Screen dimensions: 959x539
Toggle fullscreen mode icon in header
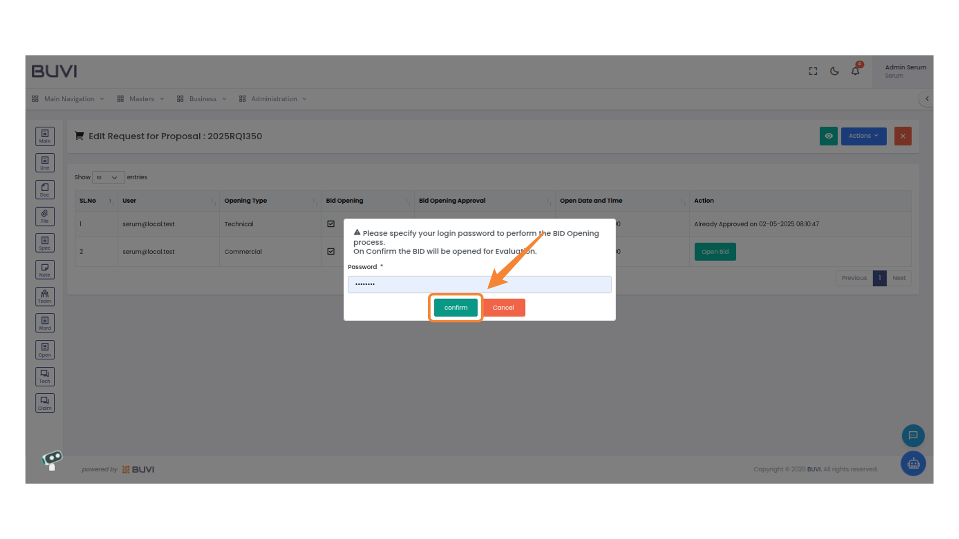tap(813, 71)
